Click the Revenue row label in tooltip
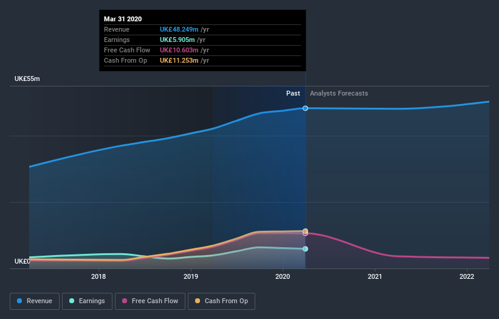The height and width of the screenshot is (319, 499). (x=117, y=29)
